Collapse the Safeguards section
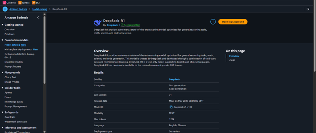316x133 pixels. [2, 112]
